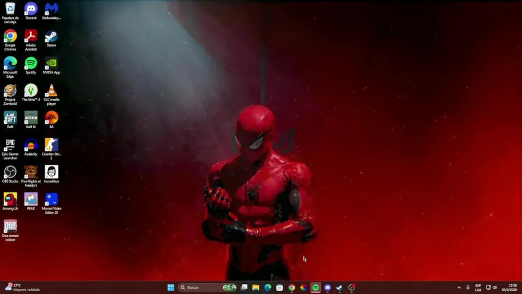Select the EA desktop shortcut
Viewport: 522px width, 294px height.
(x=51, y=120)
